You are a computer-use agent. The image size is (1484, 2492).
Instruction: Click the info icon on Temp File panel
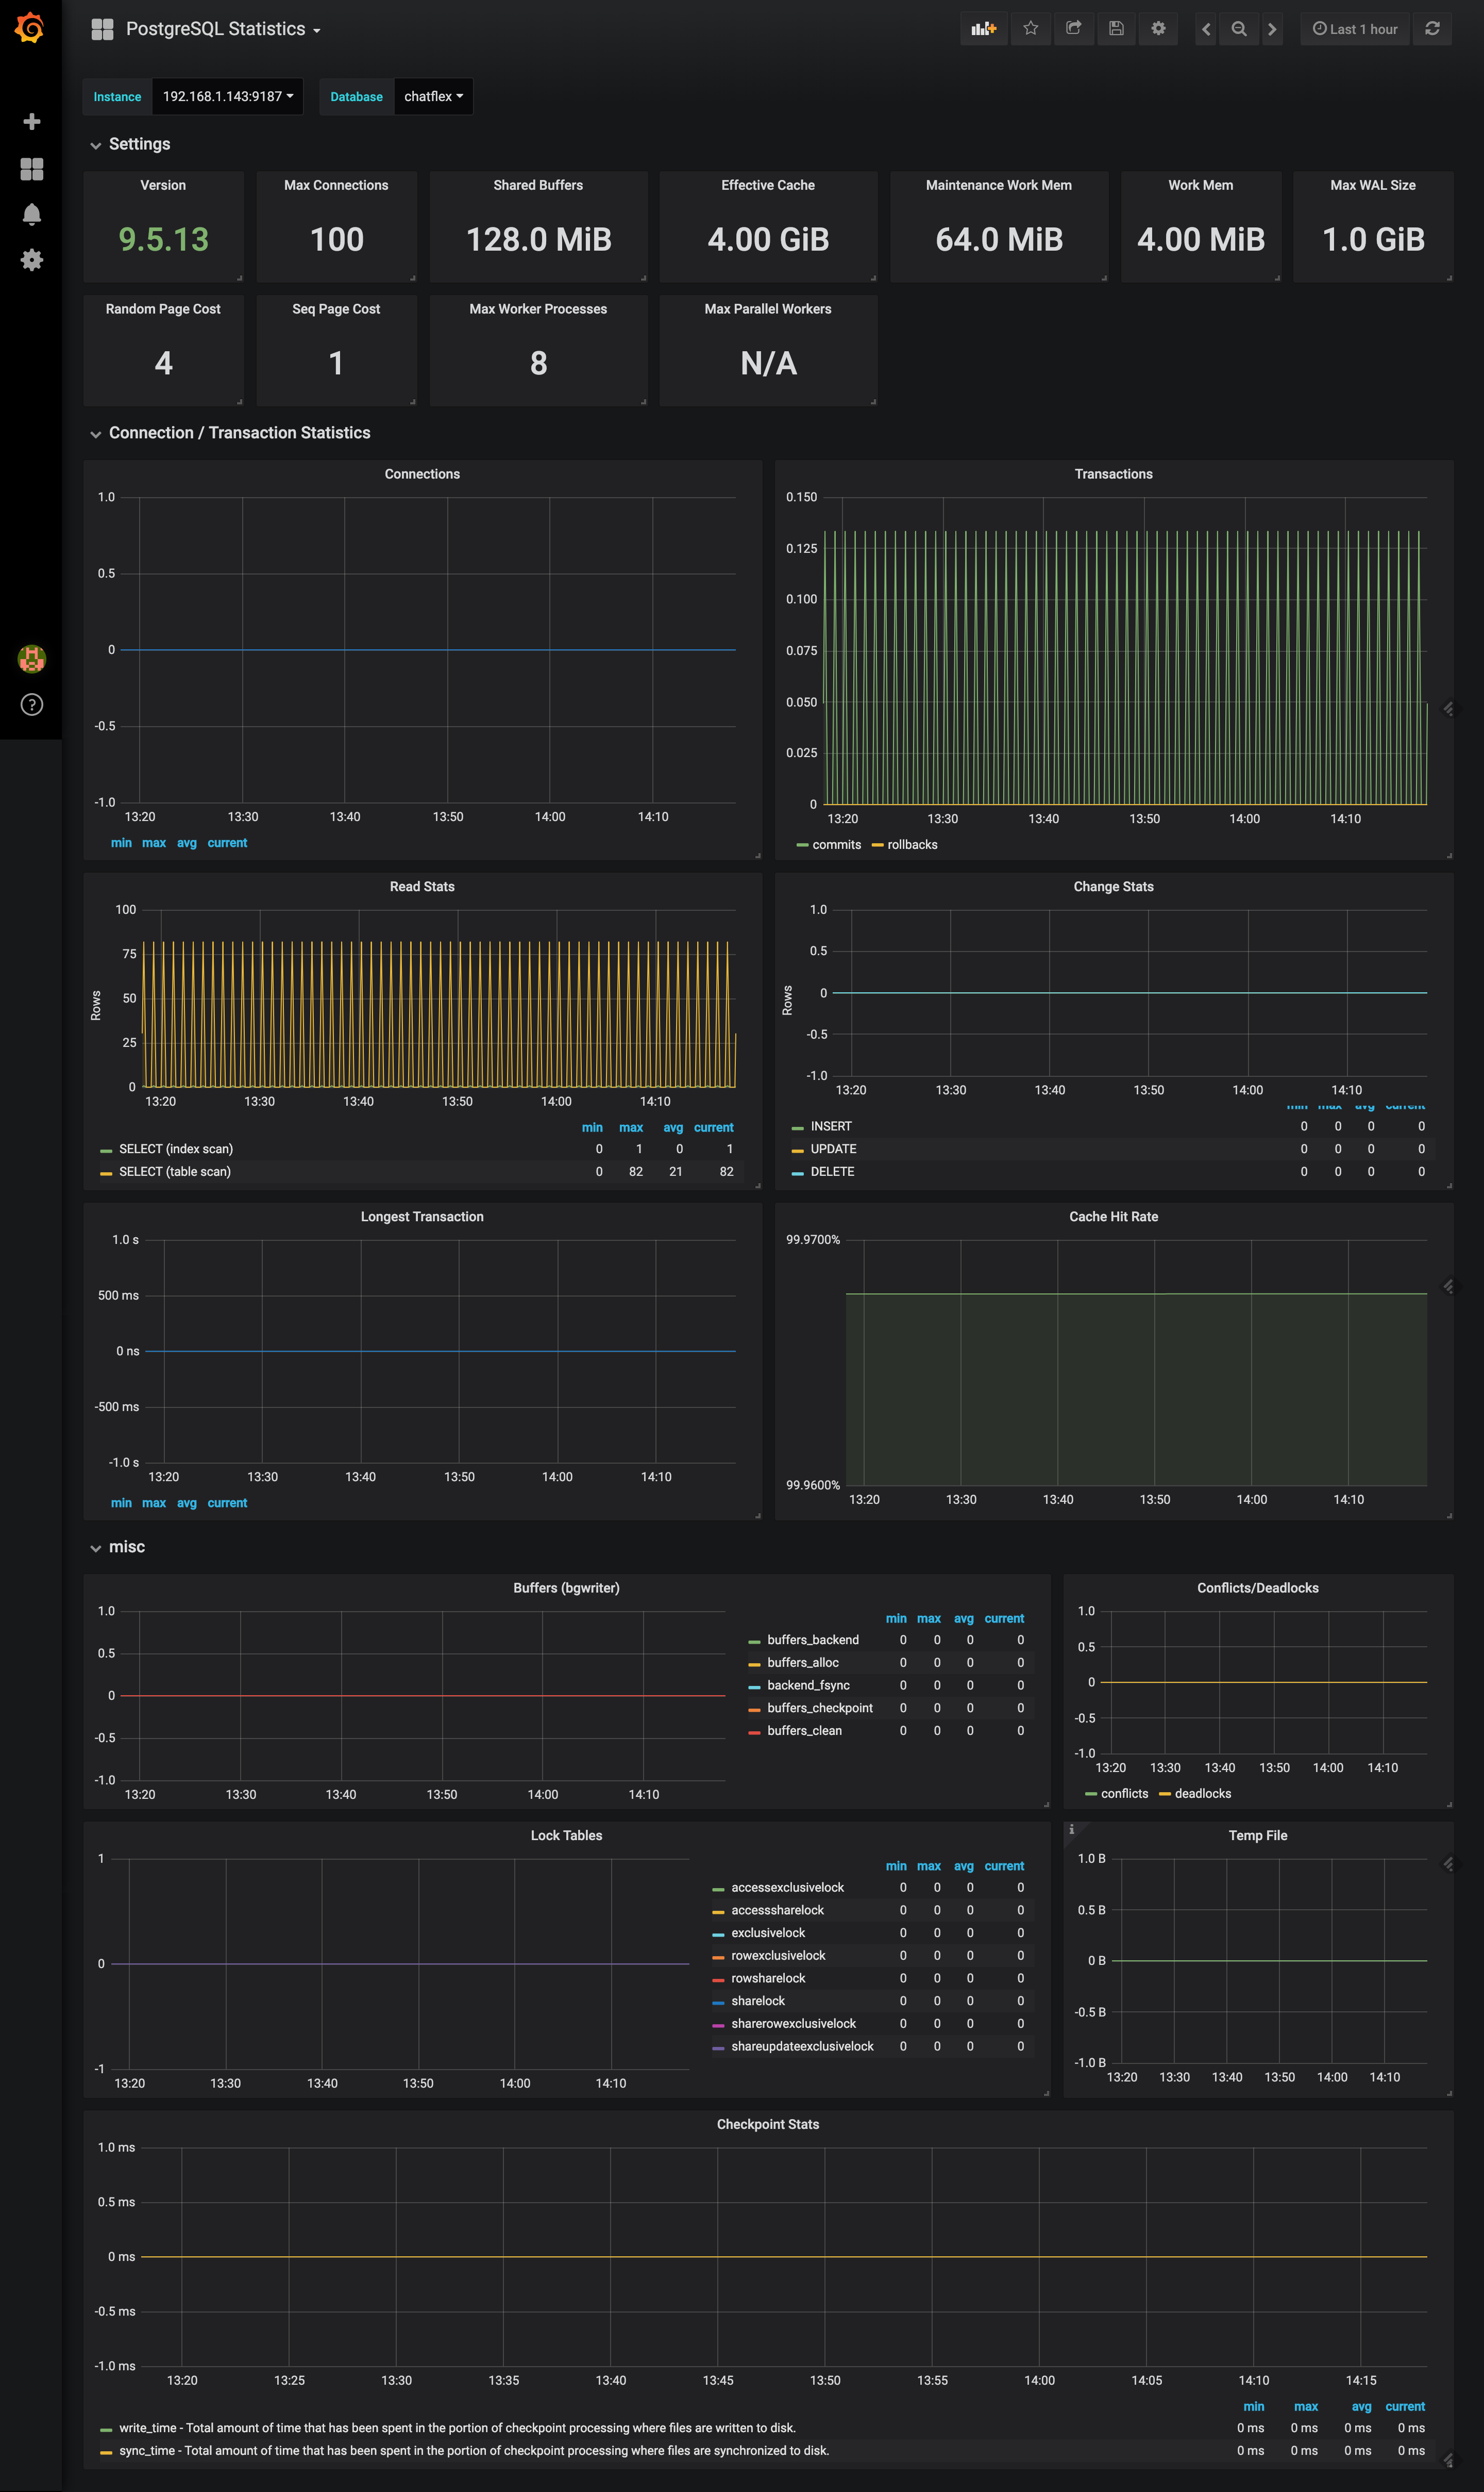pos(1071,1828)
